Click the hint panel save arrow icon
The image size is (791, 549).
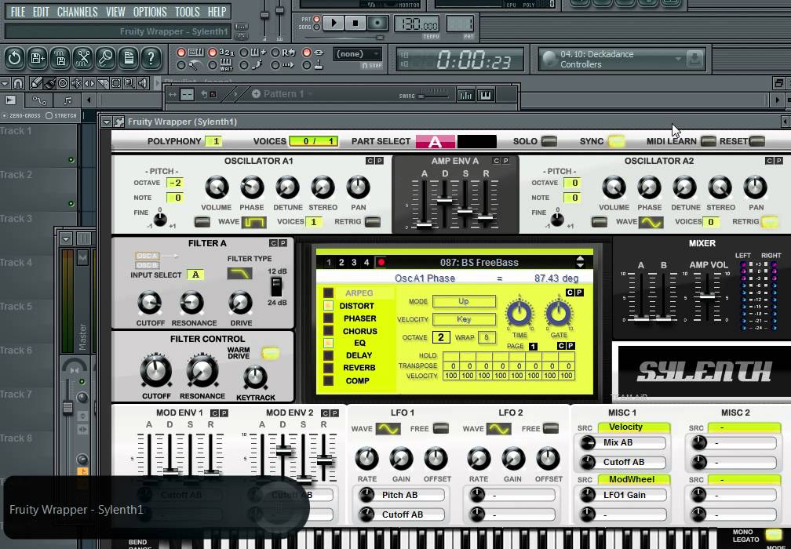pos(694,59)
